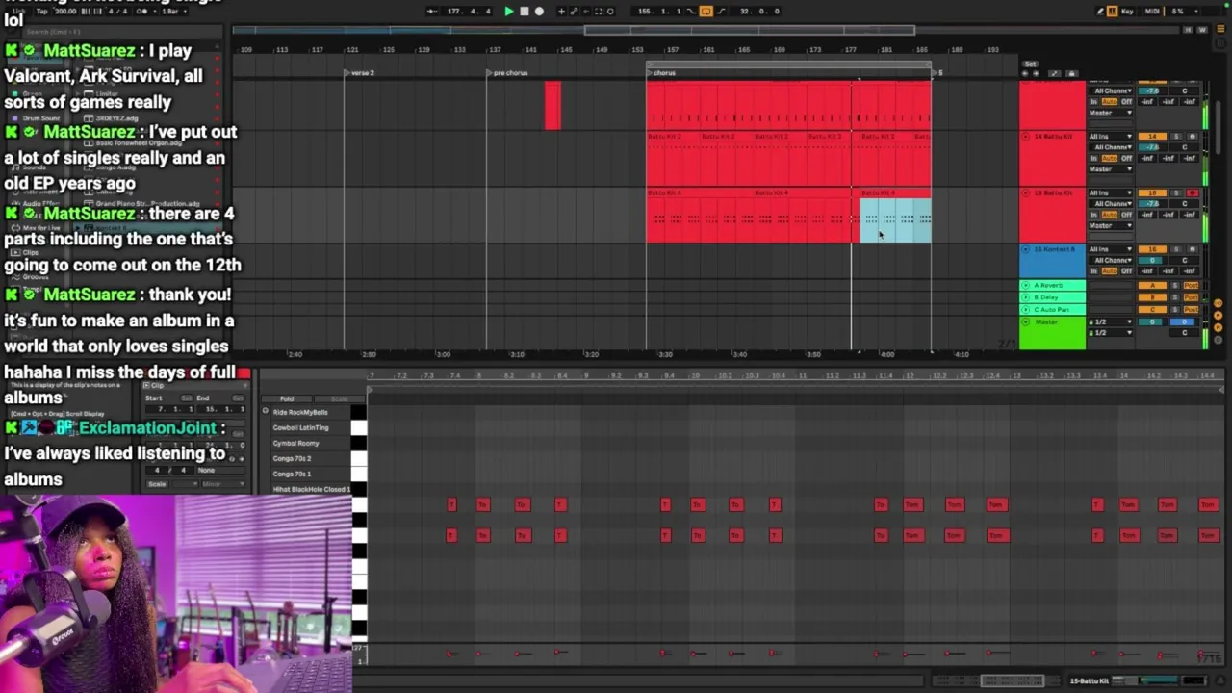
Task: Set track 15 monitor to Off
Action: [x=1126, y=215]
